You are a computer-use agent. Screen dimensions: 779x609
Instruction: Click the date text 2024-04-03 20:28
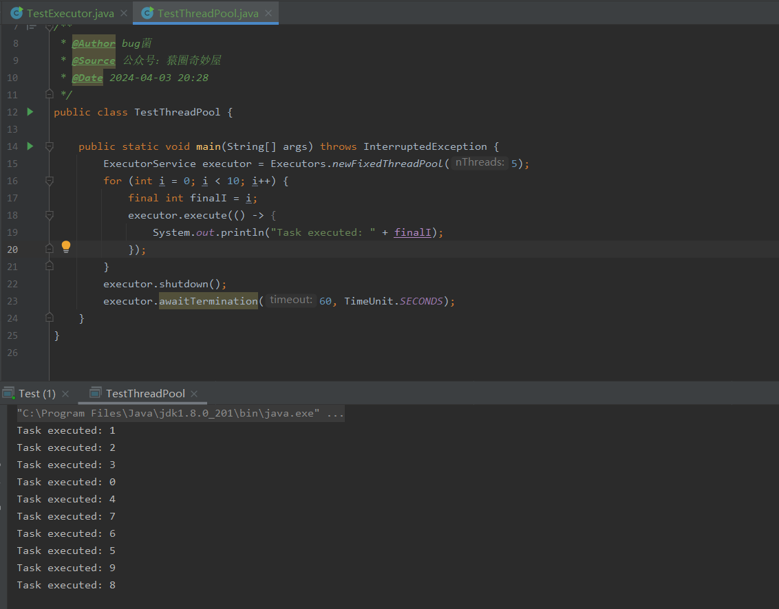pos(159,78)
